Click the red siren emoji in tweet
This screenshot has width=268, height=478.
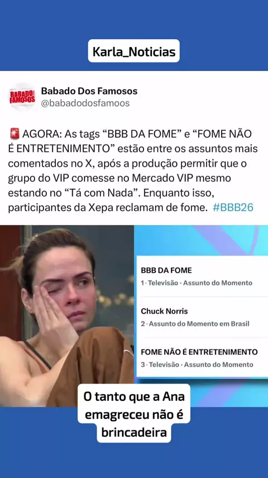click(x=15, y=134)
